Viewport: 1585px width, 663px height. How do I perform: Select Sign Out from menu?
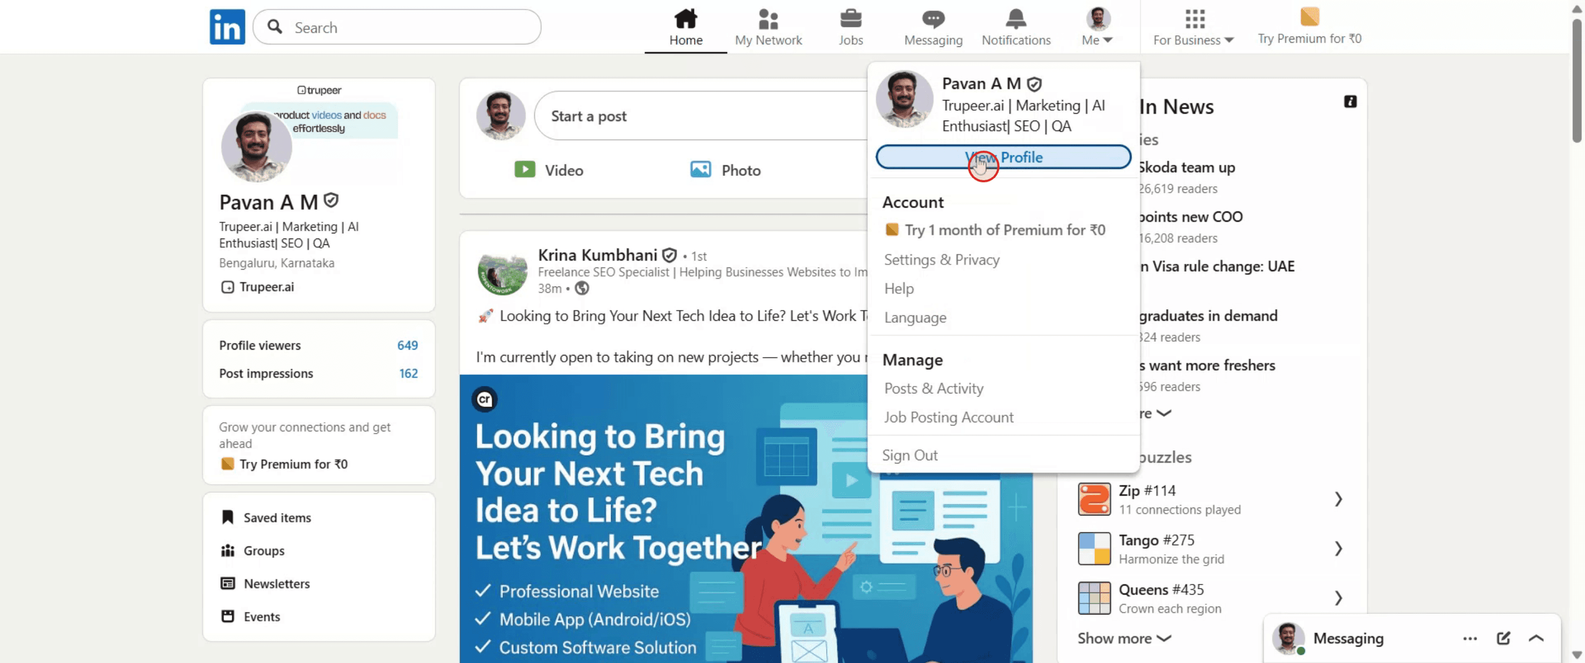(909, 455)
